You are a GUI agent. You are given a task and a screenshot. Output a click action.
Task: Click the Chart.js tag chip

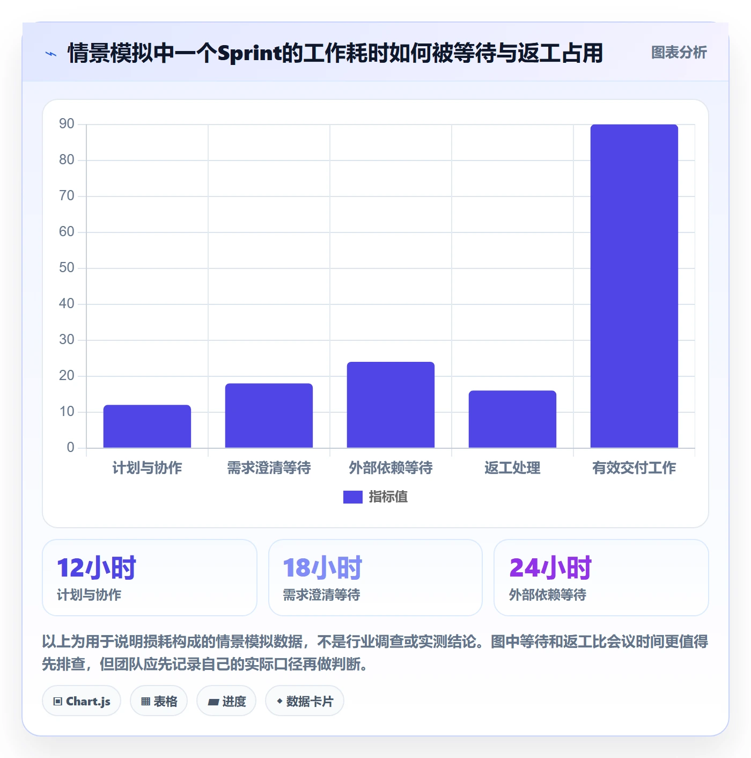click(x=82, y=701)
